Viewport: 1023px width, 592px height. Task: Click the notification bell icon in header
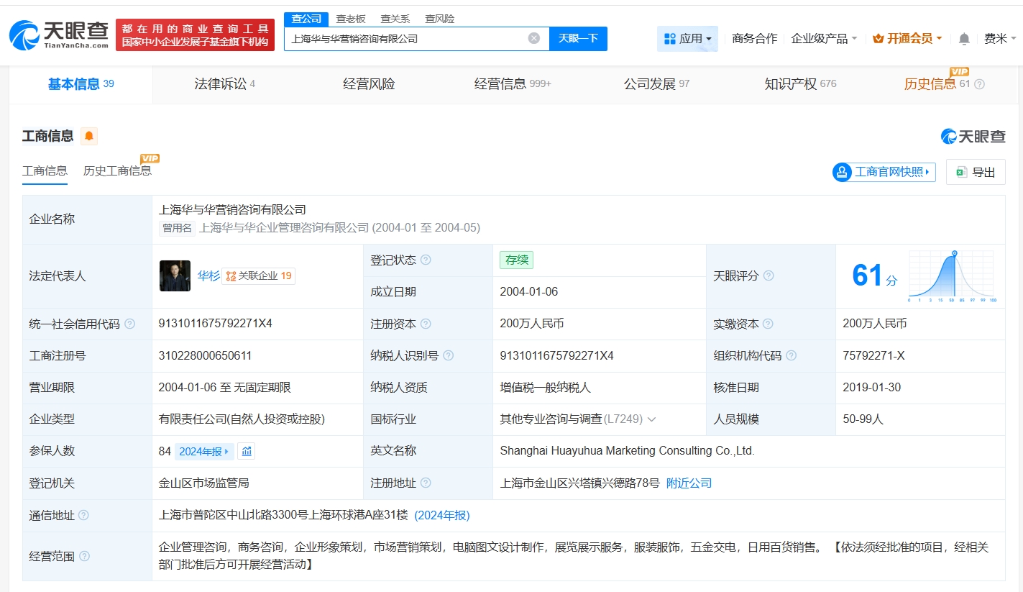tap(964, 39)
